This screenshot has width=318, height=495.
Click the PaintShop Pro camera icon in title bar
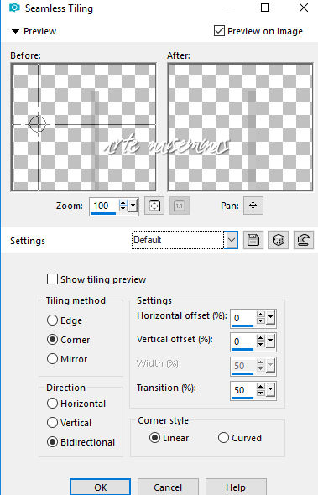(14, 8)
